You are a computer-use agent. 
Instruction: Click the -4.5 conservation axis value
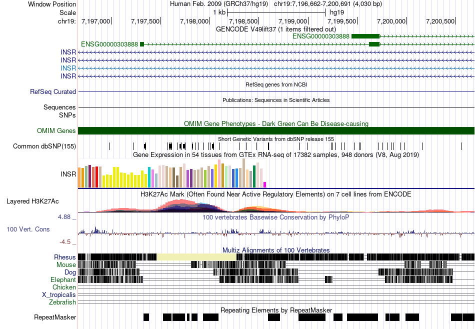pyautogui.click(x=65, y=242)
